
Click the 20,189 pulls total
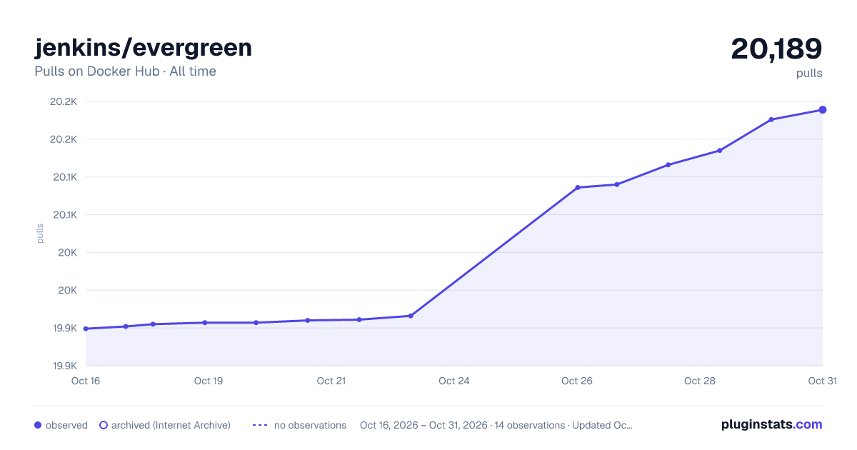776,49
